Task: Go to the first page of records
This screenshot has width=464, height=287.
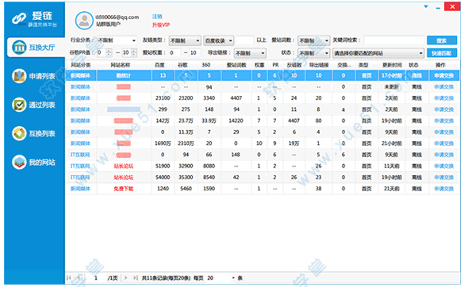Action: point(69,277)
